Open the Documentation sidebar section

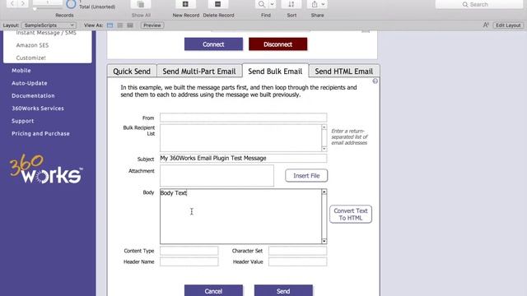tap(33, 95)
